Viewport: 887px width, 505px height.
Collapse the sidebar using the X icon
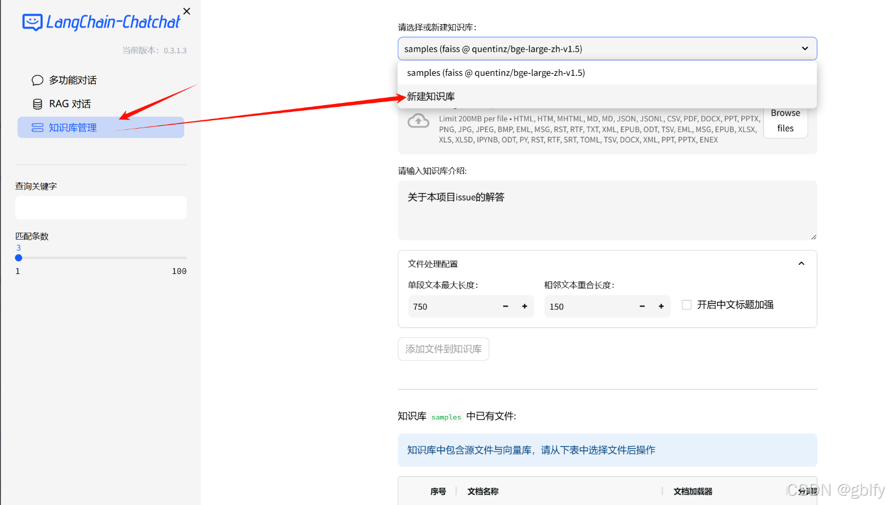[186, 11]
